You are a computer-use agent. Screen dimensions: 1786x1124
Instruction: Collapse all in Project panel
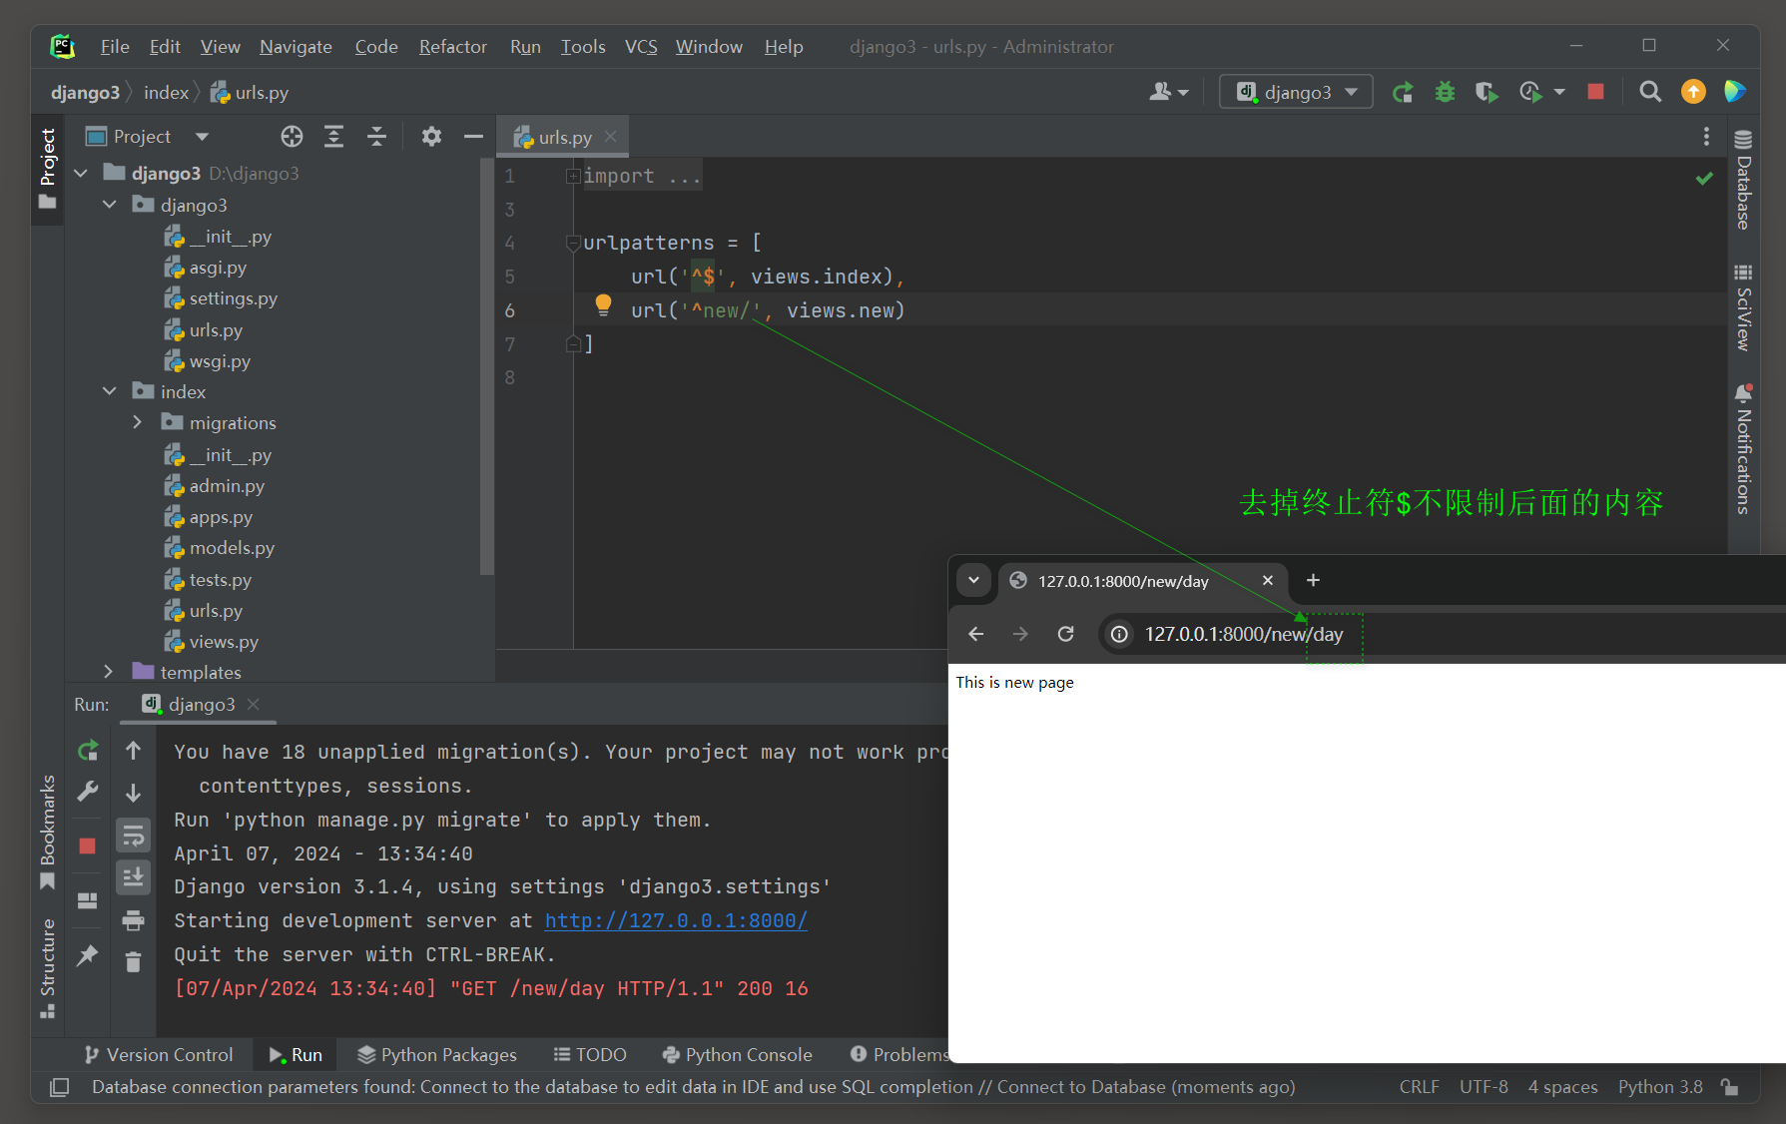pyautogui.click(x=376, y=137)
